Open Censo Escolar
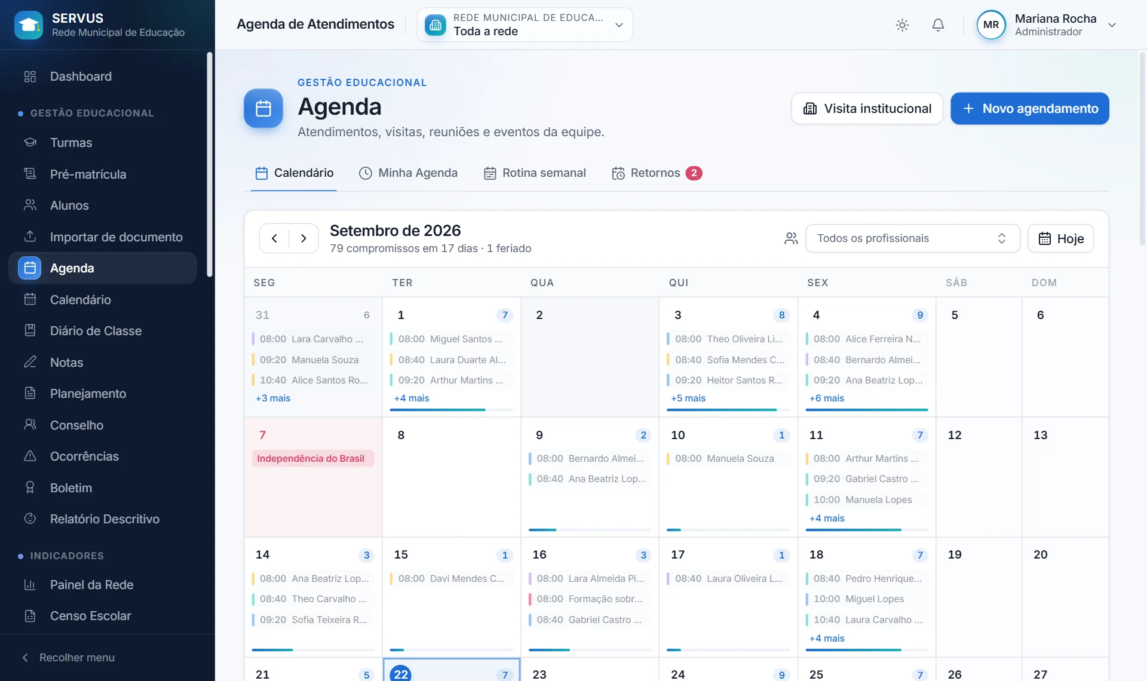Screen dimensions: 1147x681 click(x=103, y=616)
